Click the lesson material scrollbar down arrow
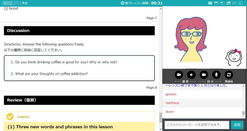Viewport: 247px width, 131px height. tap(161, 129)
